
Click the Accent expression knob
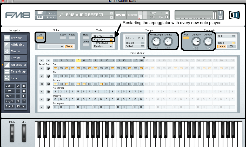click(x=208, y=42)
